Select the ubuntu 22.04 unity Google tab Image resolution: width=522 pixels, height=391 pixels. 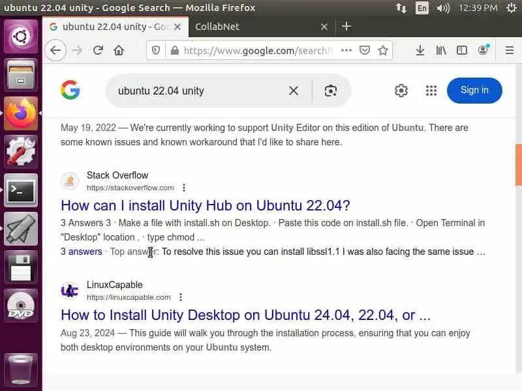pyautogui.click(x=115, y=27)
